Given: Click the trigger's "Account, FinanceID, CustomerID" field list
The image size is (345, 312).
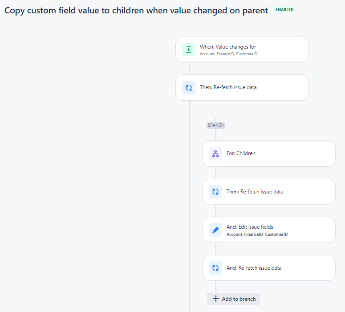Looking at the screenshot, I should (229, 54).
